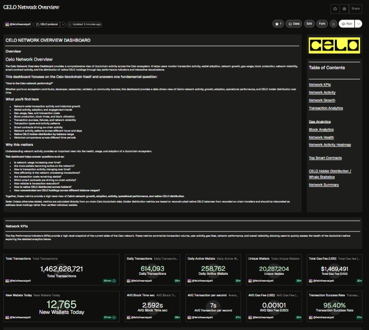The width and height of the screenshot is (369, 330).
Task: Fork this dashboard
Action: 322,24
